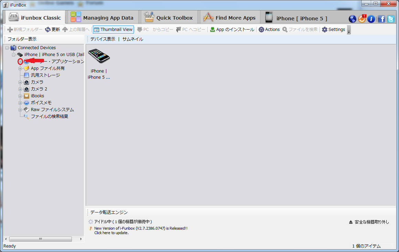Open Settings from the toolbar
This screenshot has height=252, width=399.
(333, 30)
